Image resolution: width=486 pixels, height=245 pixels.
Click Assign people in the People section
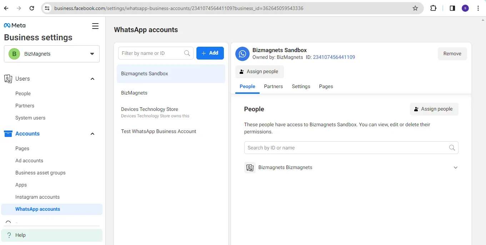tap(434, 109)
